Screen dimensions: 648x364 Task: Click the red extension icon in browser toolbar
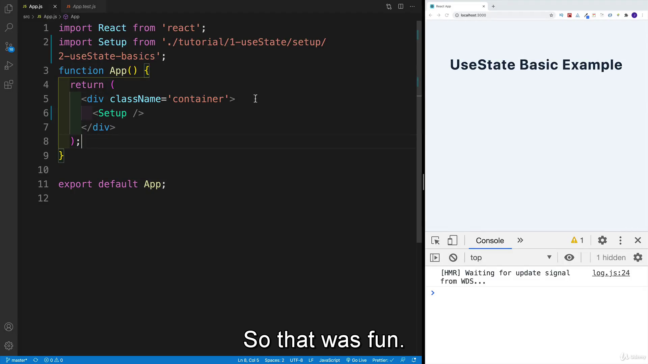(569, 15)
